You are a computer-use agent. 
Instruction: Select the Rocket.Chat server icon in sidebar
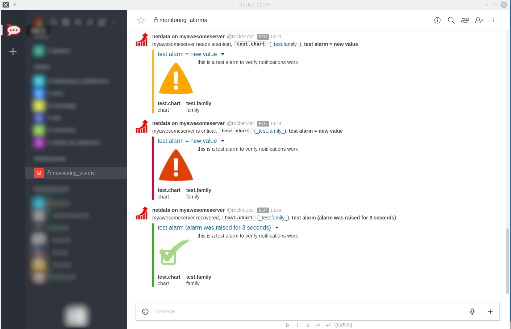pos(13,30)
